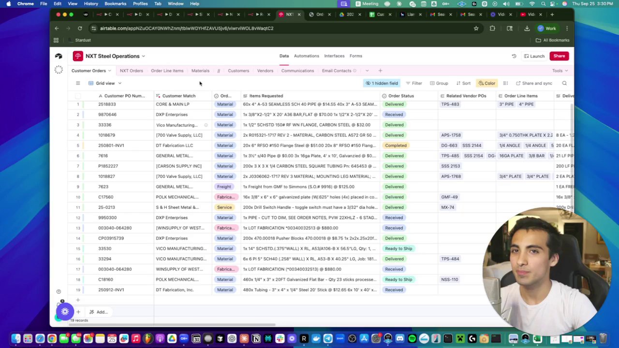Open the Vendors table tab
Image resolution: width=619 pixels, height=348 pixels.
pyautogui.click(x=265, y=71)
